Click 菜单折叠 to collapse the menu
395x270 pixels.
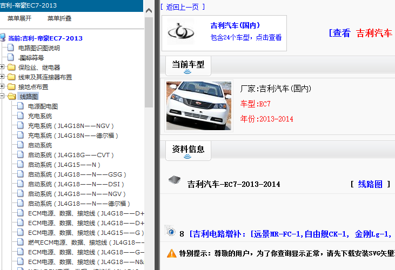tap(59, 18)
